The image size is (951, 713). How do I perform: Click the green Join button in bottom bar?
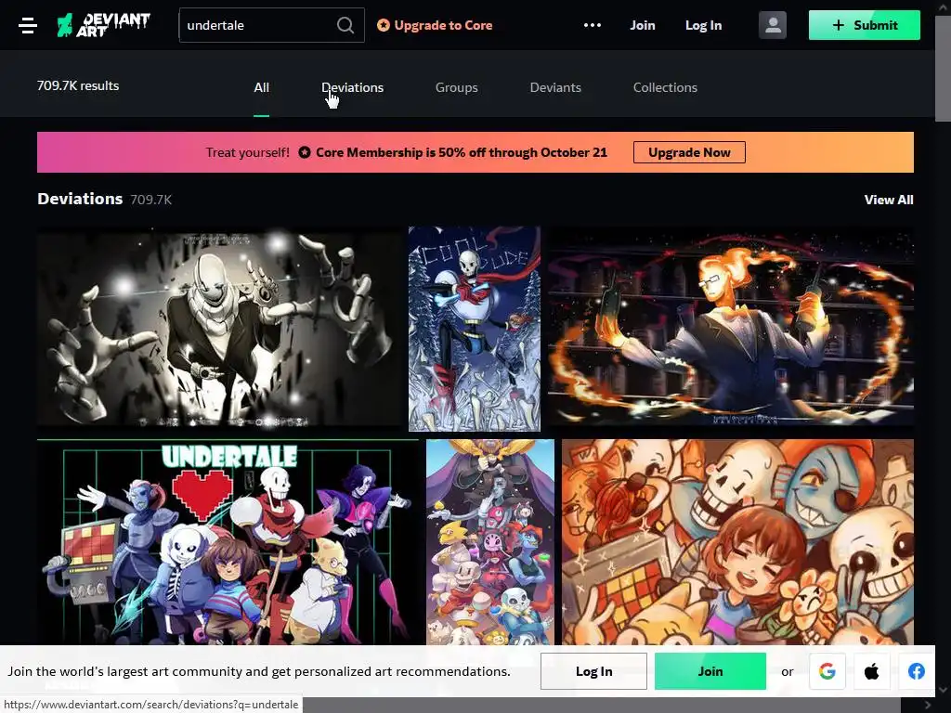click(x=710, y=671)
